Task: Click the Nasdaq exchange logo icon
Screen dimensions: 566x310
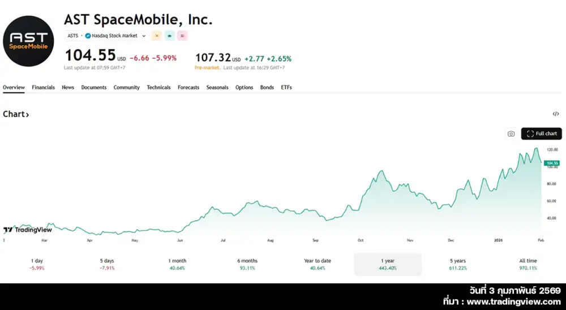Action: (x=88, y=36)
